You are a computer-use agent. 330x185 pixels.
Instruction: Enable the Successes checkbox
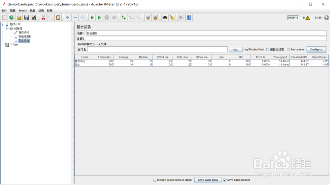pos(288,50)
